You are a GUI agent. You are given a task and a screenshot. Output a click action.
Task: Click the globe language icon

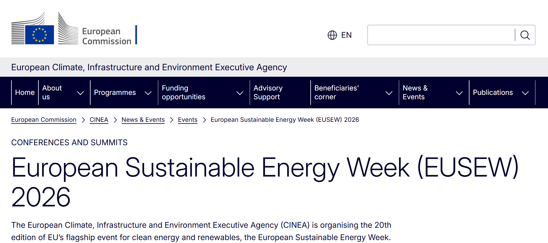(x=332, y=35)
